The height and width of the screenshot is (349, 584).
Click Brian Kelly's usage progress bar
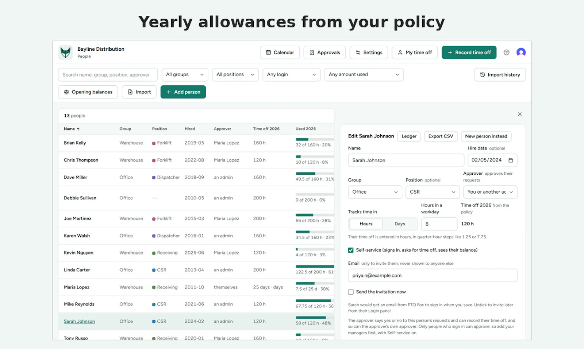coord(315,139)
